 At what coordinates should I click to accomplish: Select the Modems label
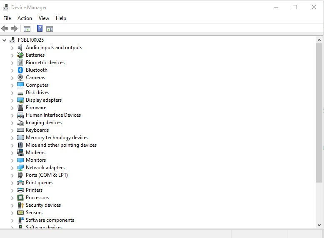click(35, 153)
